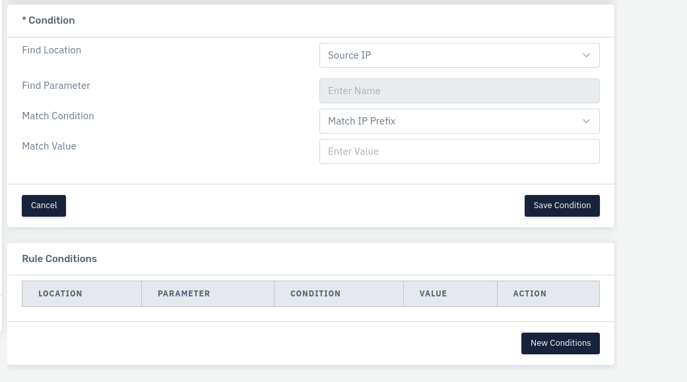Screen dimensions: 687x382
Task: Click the Find Location label
Action: click(x=51, y=50)
